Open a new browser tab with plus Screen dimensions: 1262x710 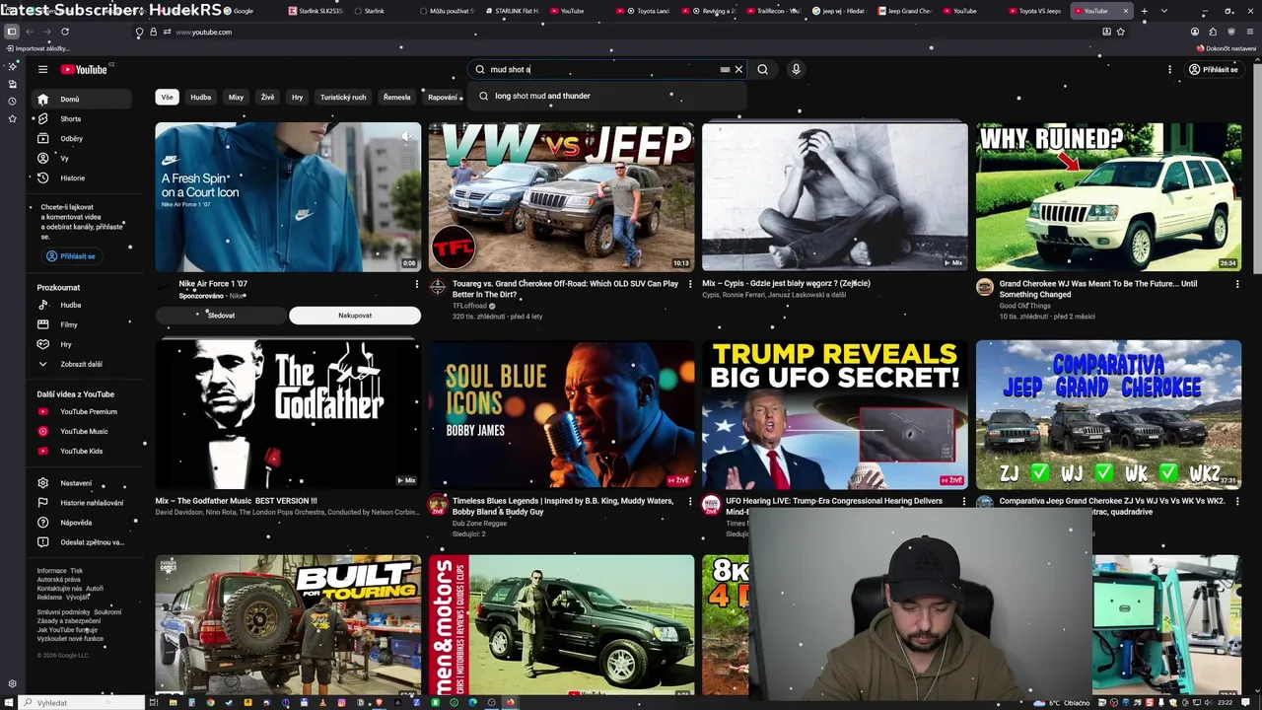tap(1144, 11)
